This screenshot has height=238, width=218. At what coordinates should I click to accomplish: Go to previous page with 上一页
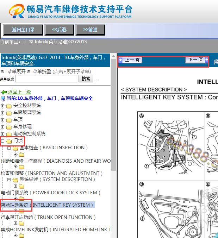coord(130,60)
